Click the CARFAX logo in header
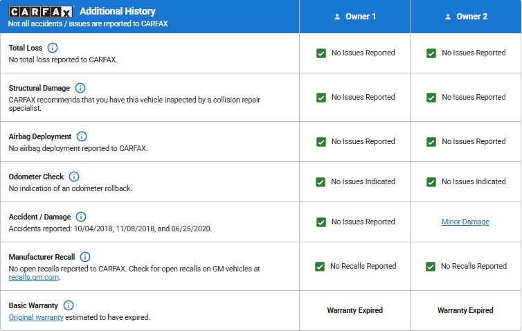The width and height of the screenshot is (522, 331). point(41,12)
